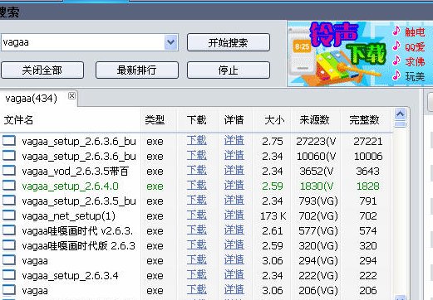Click the 求佛 ringtone link in banner
Screen dimensions: 433x300
tap(415, 61)
